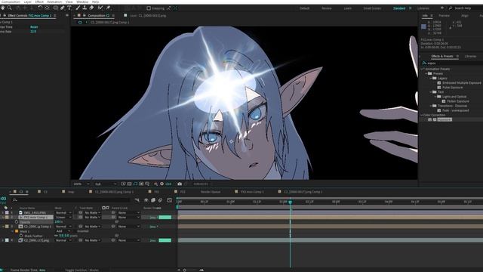Viewport: 483px width, 272px height.
Task: Select the Clone Stamp tool
Action: tap(85, 8)
